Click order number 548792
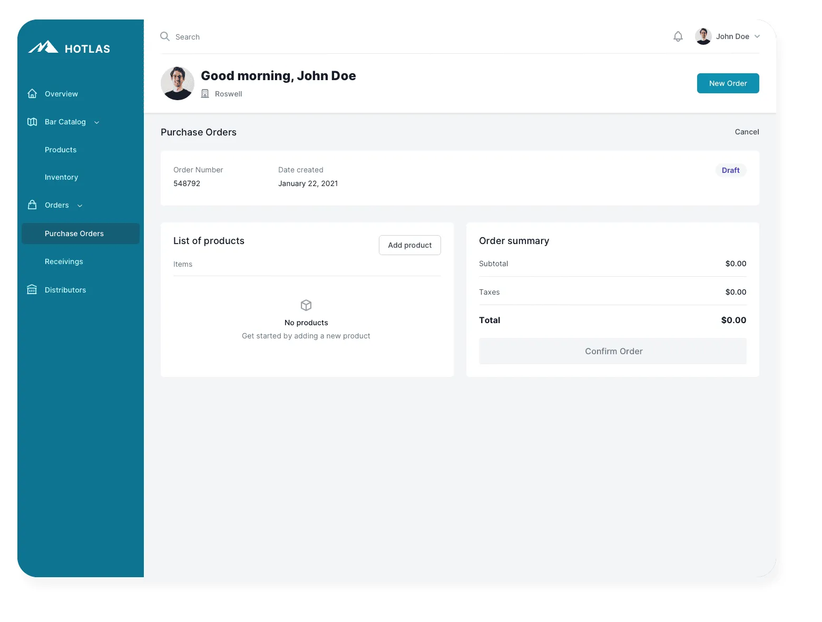 [x=187, y=183]
